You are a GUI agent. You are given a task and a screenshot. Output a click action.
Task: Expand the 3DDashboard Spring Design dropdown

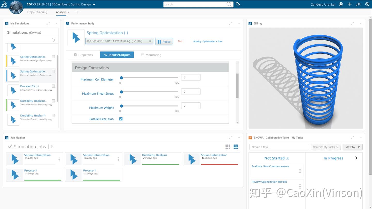click(94, 4)
